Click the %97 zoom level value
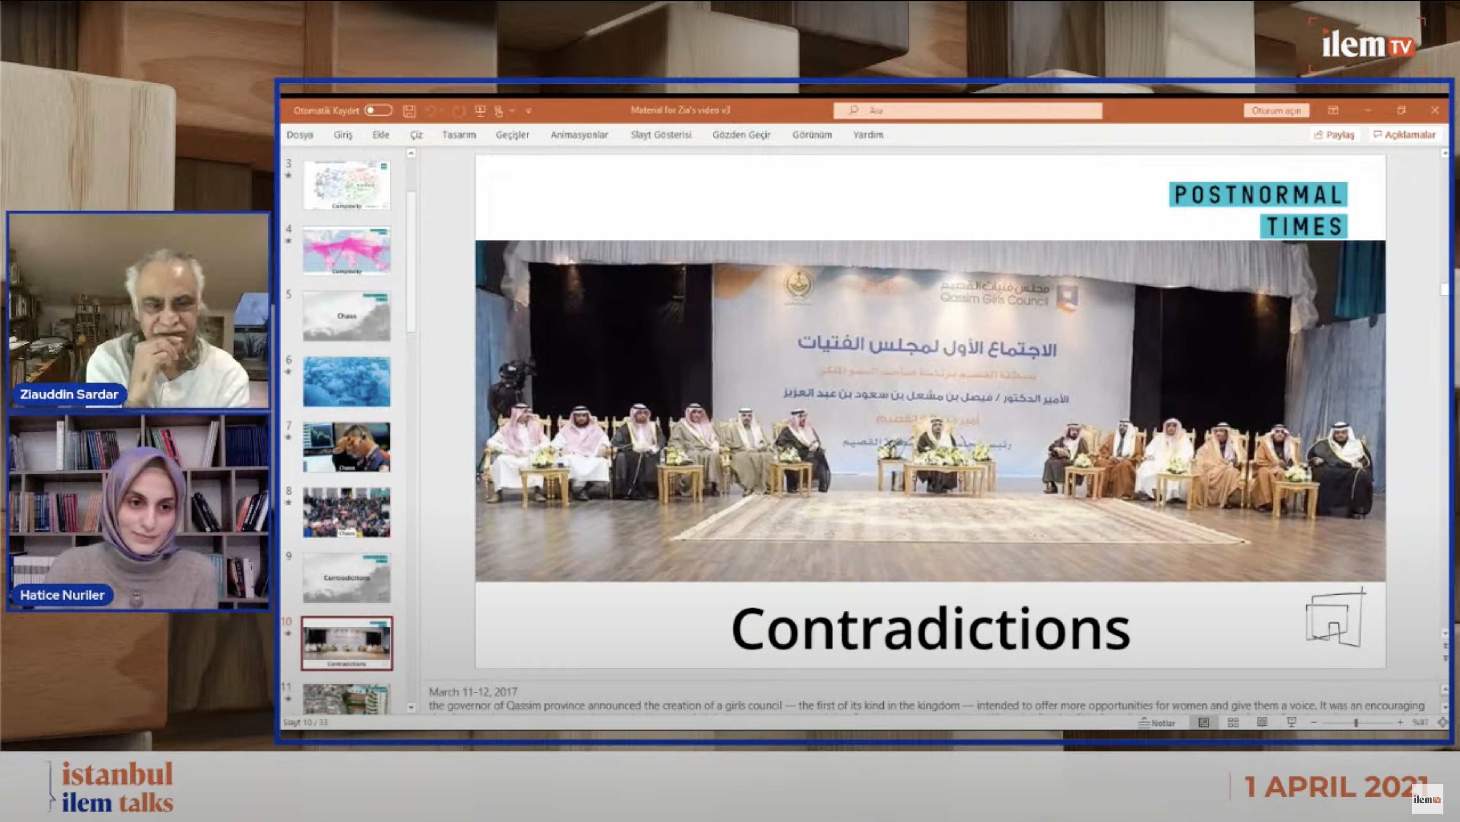This screenshot has width=1460, height=822. pos(1420,723)
